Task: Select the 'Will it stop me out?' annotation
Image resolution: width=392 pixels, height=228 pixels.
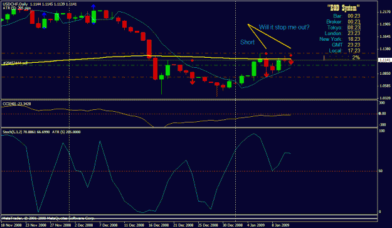Action: [284, 27]
